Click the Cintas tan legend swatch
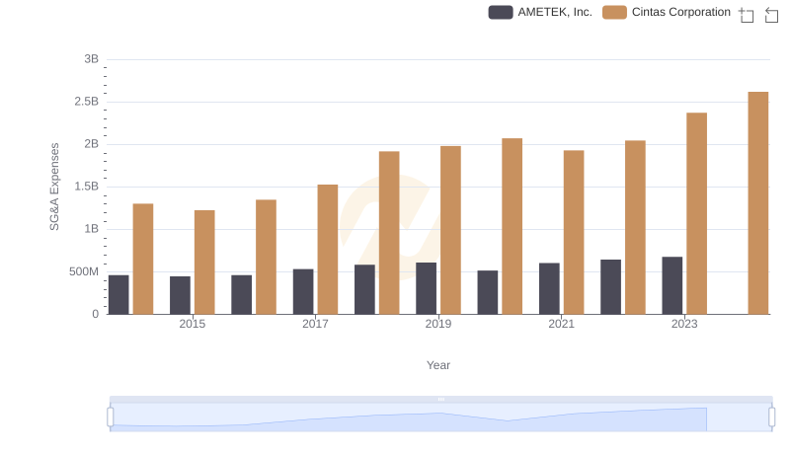The height and width of the screenshot is (455, 790). (614, 12)
